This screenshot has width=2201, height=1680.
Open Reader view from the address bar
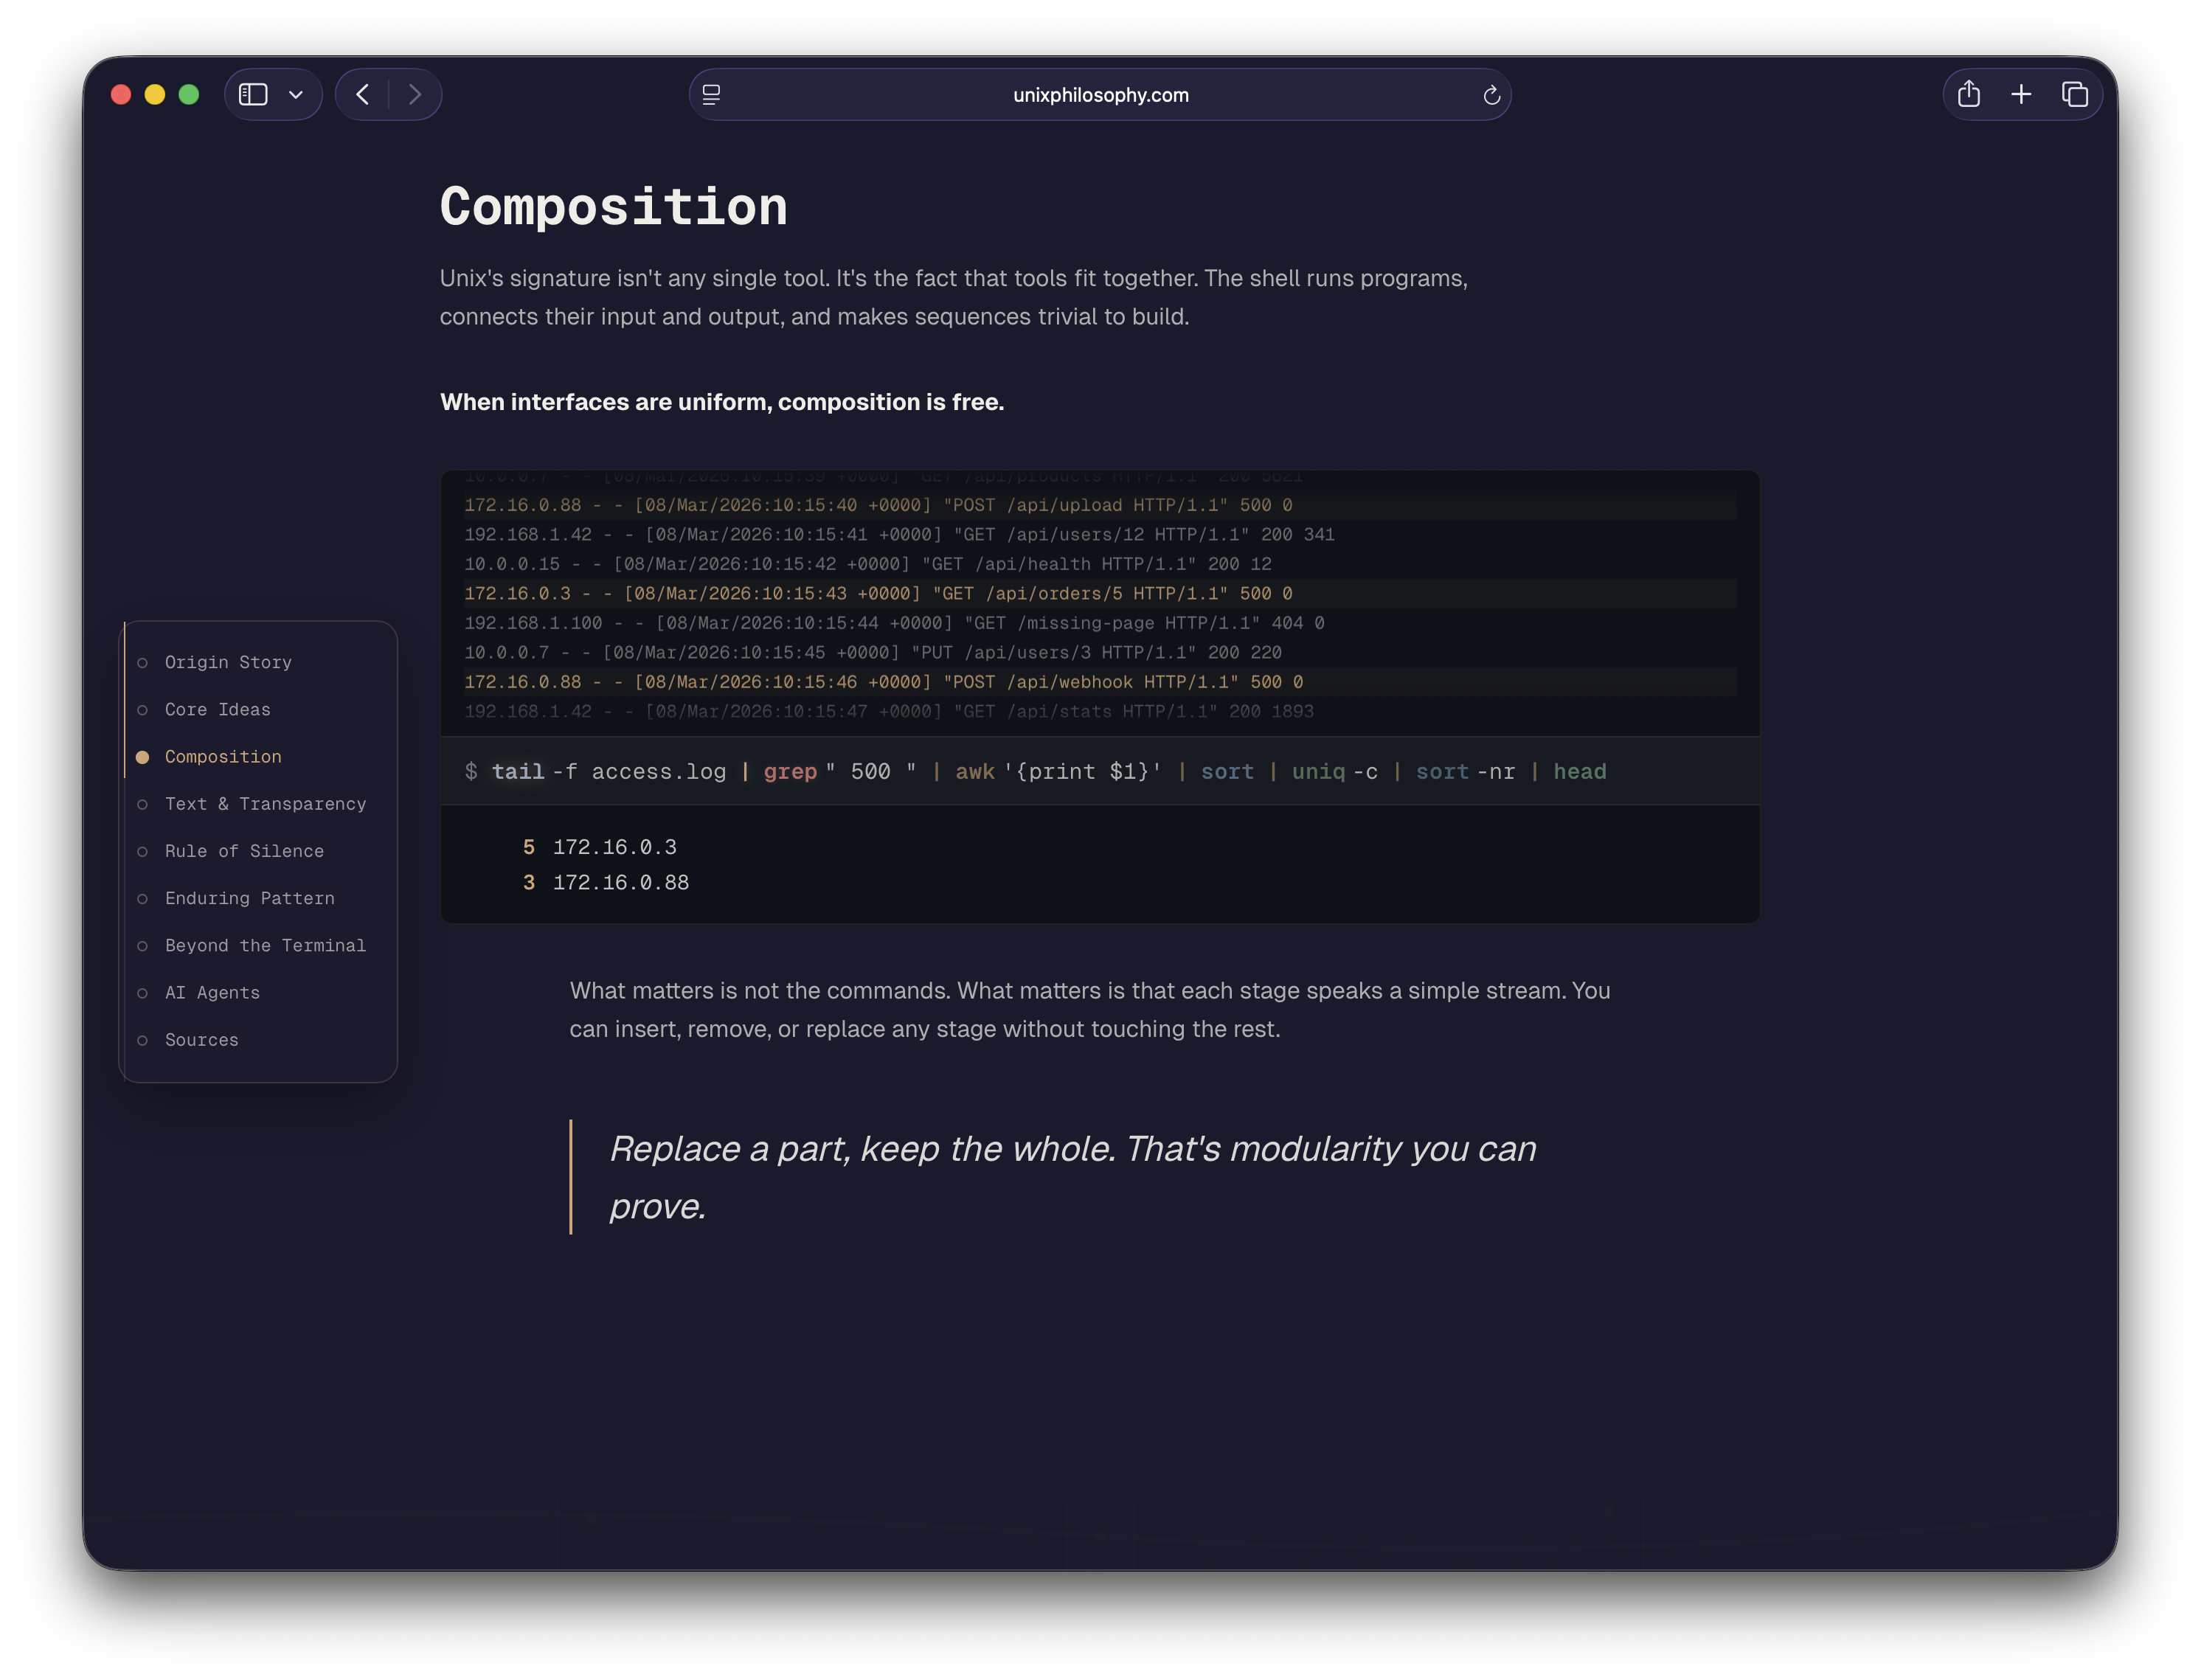(711, 94)
